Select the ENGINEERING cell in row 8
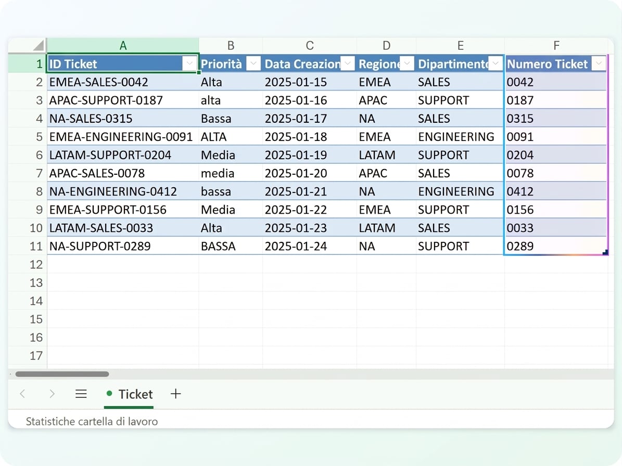This screenshot has width=622, height=466. tap(460, 191)
